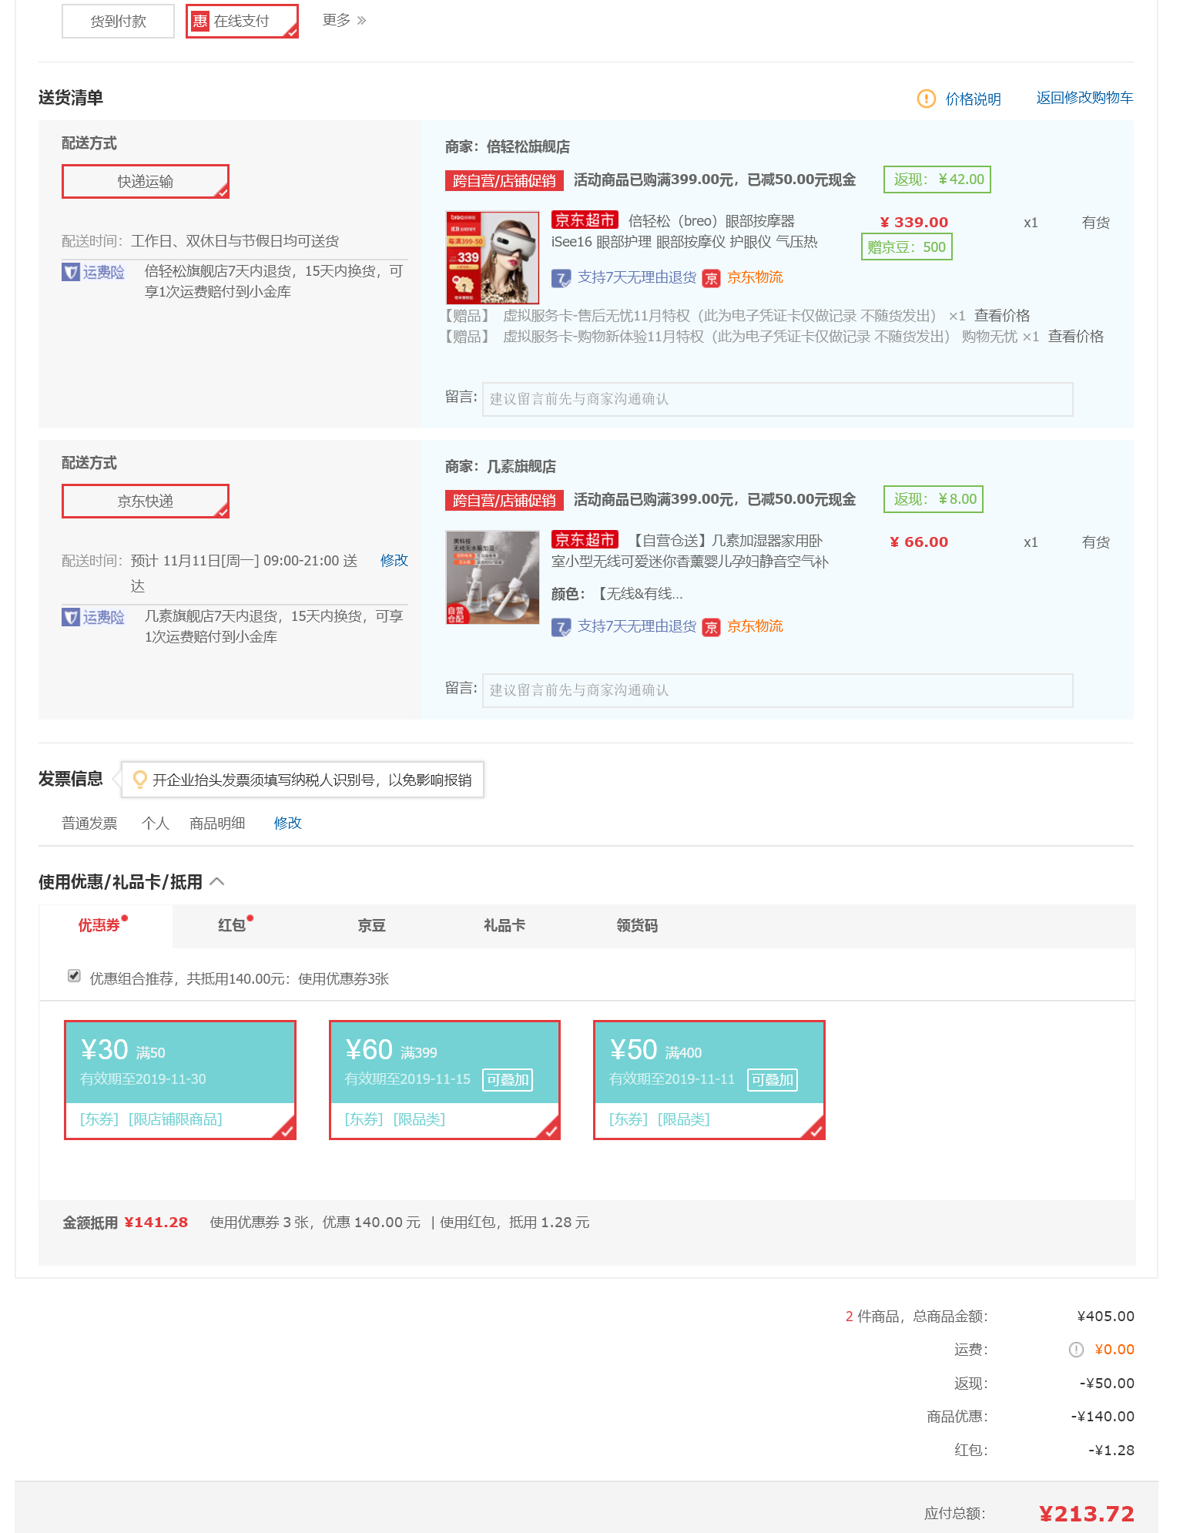Open the 价格说明 link
Screen dimensions: 1200x1533
tap(973, 99)
